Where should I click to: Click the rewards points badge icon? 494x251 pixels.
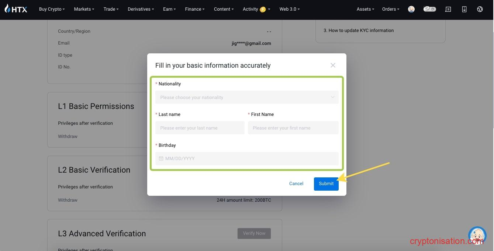coord(429,9)
